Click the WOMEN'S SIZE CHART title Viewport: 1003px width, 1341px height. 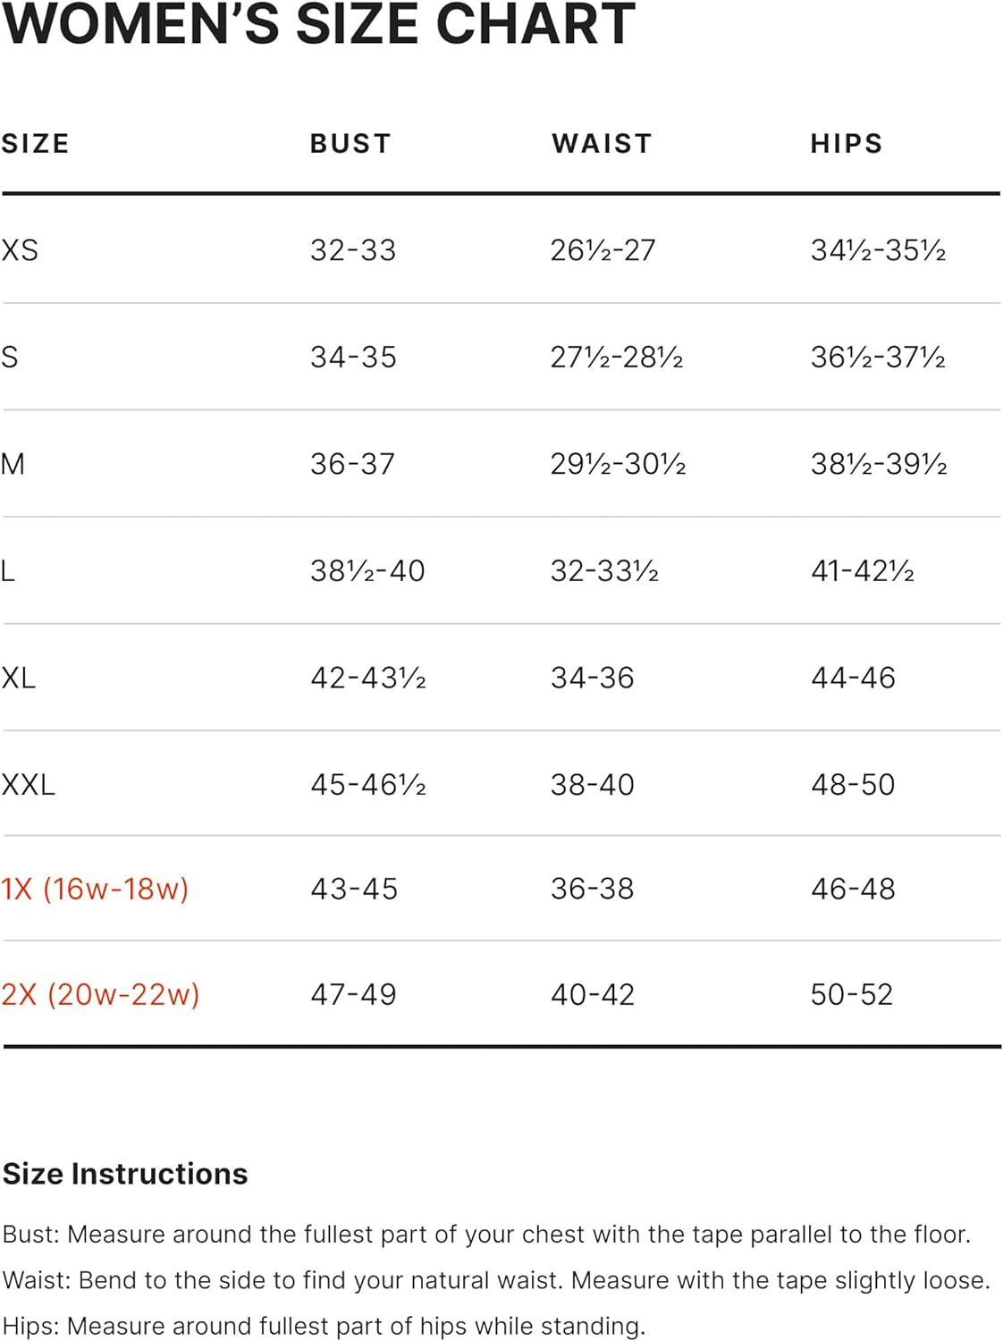(318, 23)
